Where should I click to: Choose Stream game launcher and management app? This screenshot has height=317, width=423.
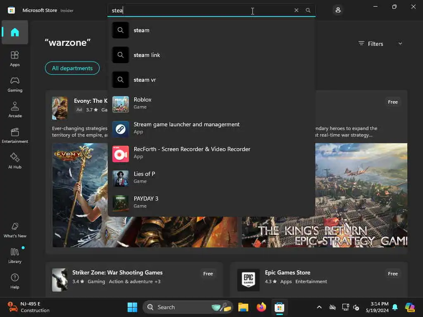(x=211, y=129)
